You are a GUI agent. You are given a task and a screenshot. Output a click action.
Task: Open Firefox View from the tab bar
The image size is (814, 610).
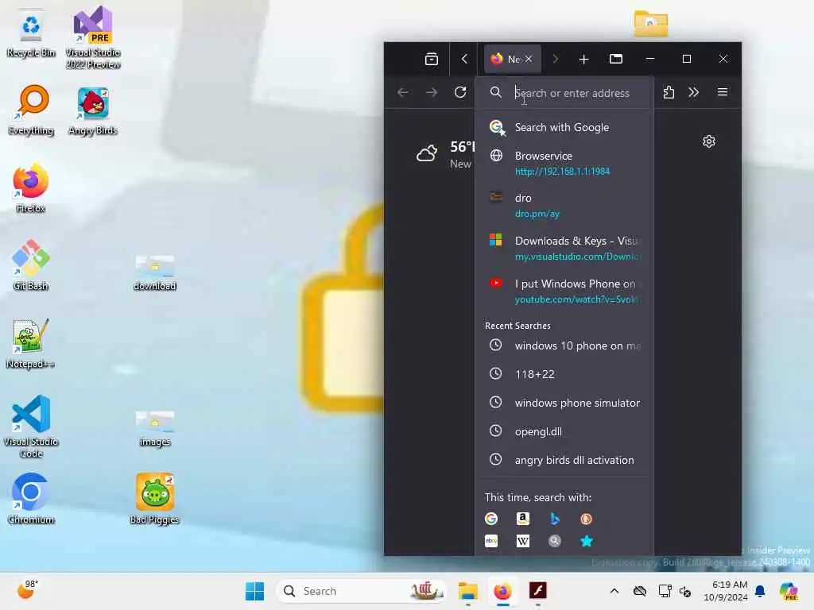click(x=432, y=59)
